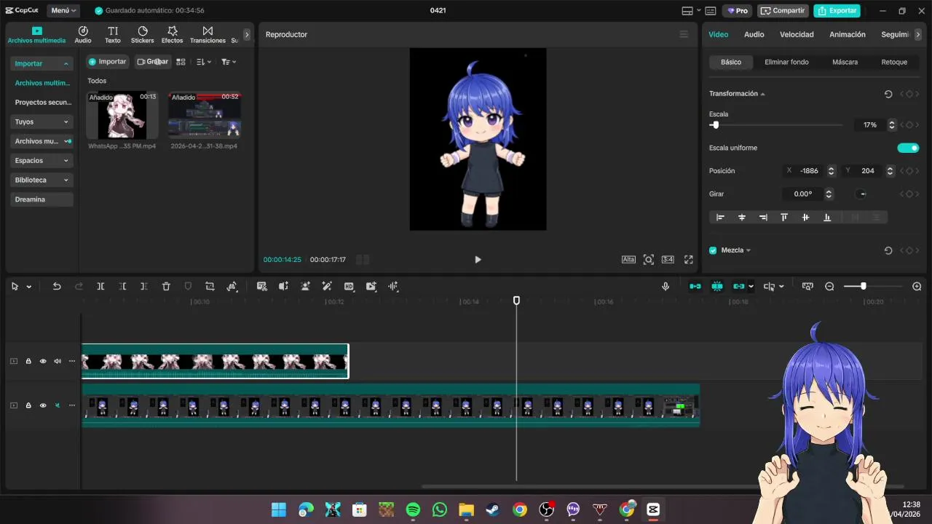This screenshot has height=524, width=932.
Task: Align clip to the left with the alignment icon
Action: (721, 218)
